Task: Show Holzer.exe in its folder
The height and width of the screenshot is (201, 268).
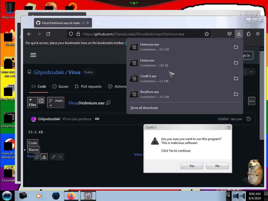Action: [236, 63]
